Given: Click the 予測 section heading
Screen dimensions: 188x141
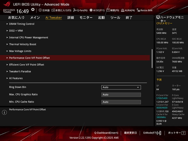Looking at the screenshot, I should pyautogui.click(x=159, y=80).
